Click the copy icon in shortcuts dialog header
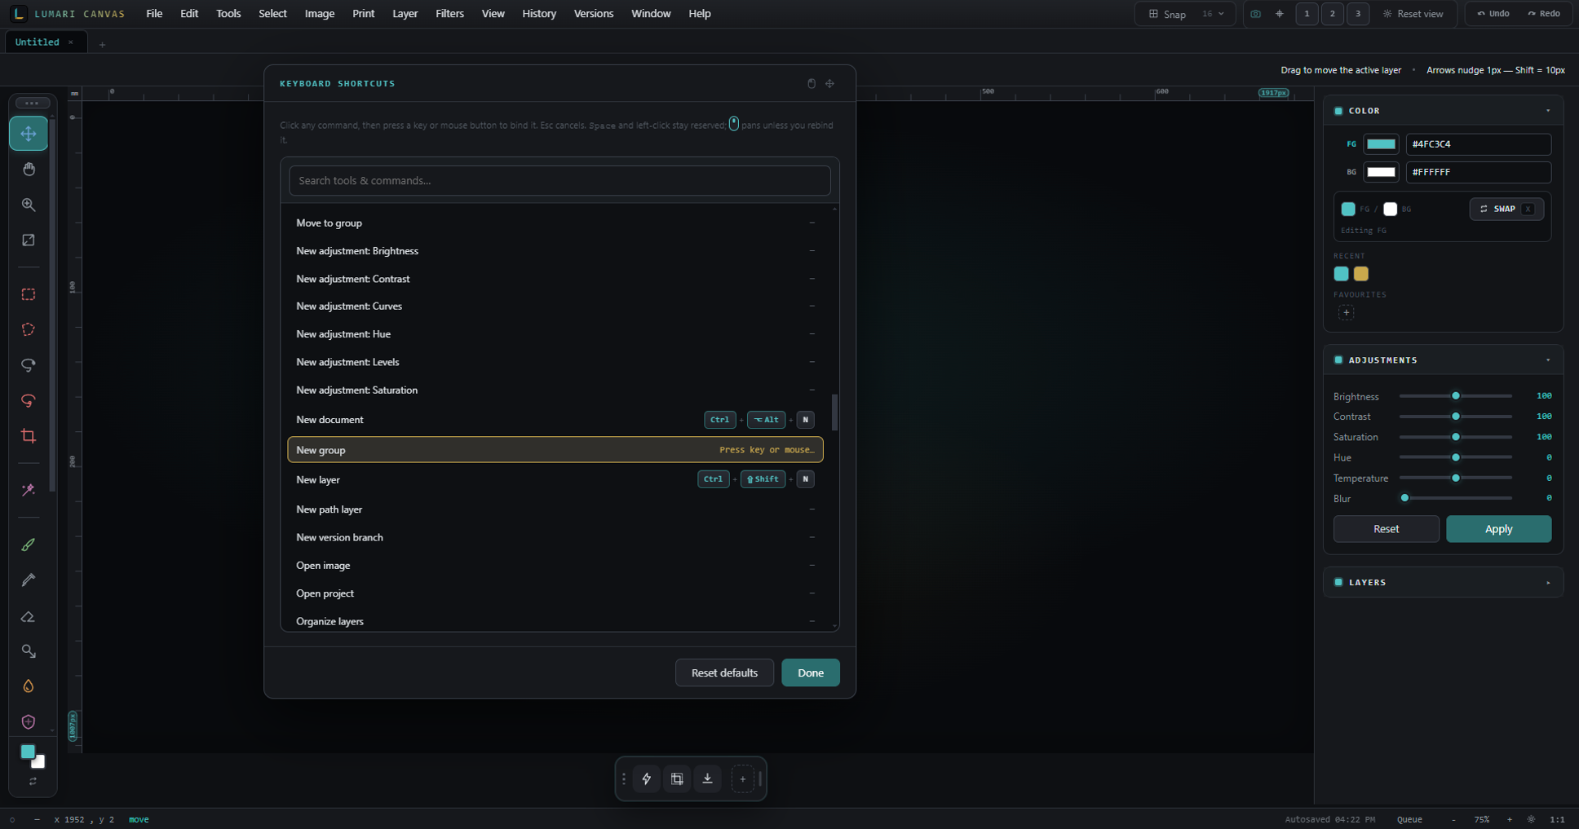 coord(812,83)
